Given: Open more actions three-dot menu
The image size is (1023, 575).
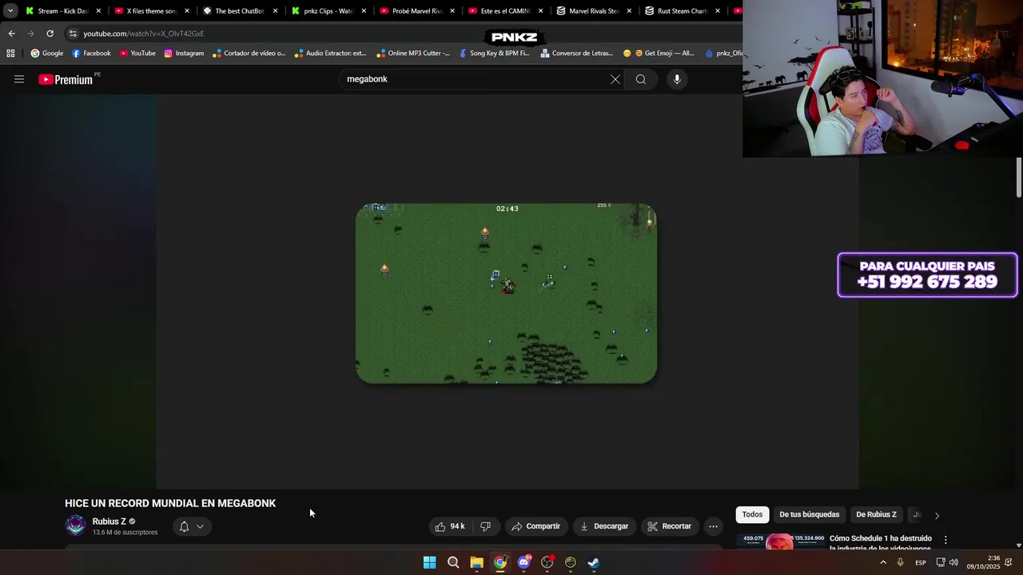Looking at the screenshot, I should 713,526.
